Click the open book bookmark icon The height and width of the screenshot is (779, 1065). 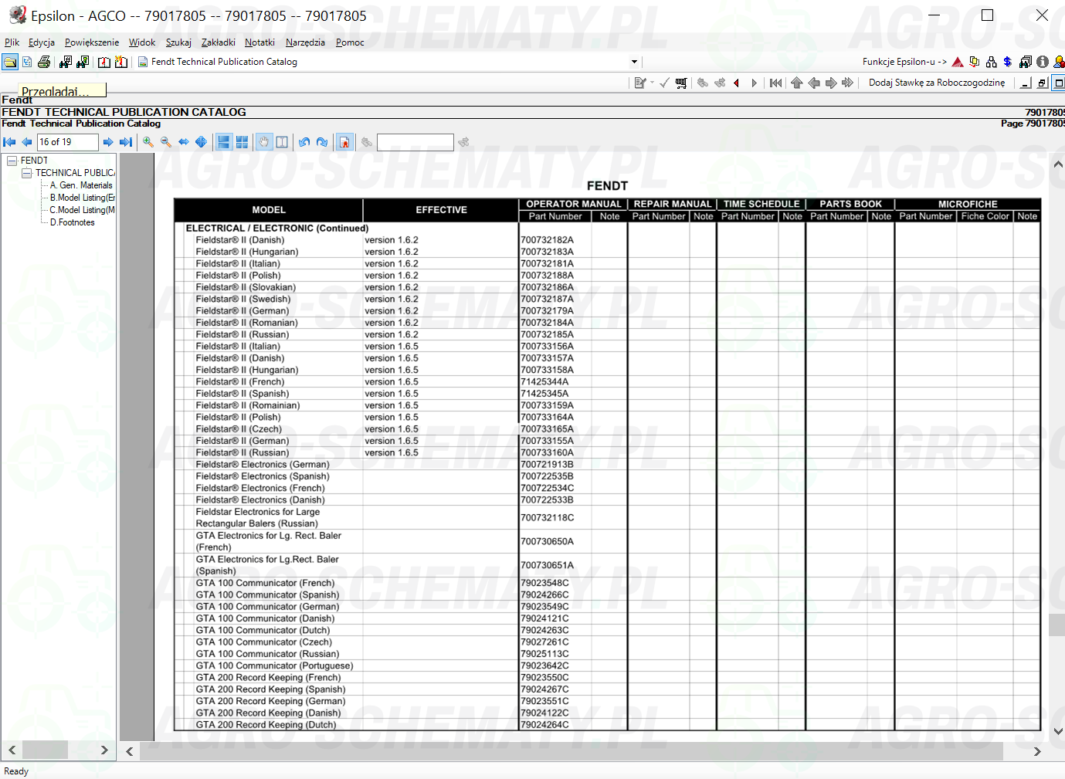point(104,62)
